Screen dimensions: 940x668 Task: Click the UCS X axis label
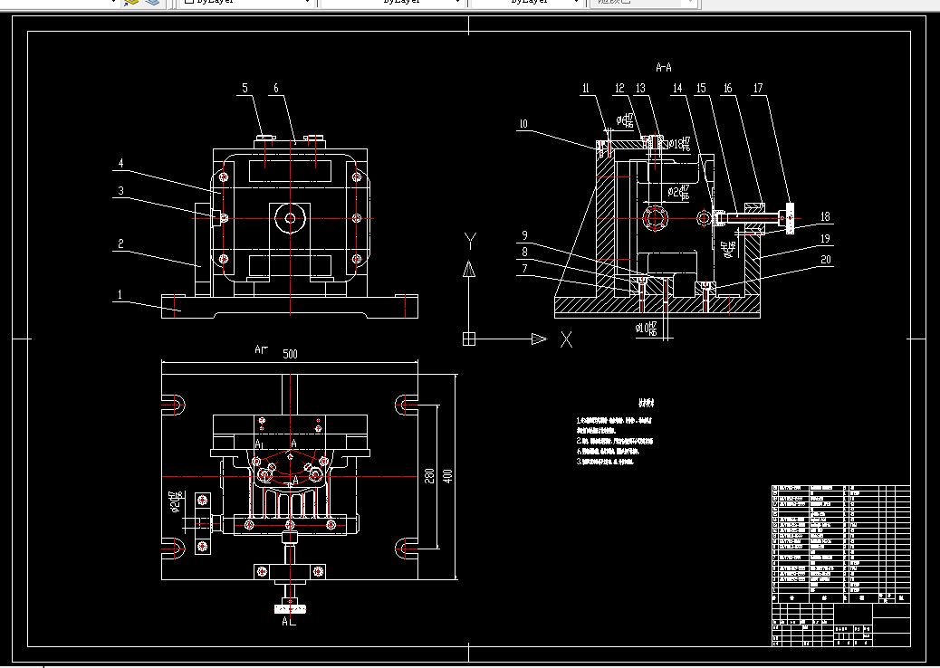click(566, 340)
